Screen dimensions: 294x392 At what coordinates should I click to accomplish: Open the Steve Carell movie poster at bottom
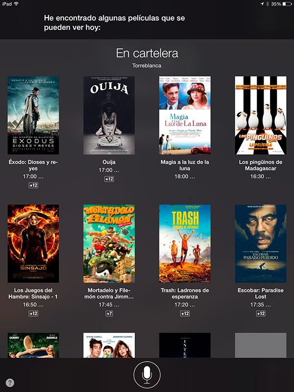click(x=109, y=345)
